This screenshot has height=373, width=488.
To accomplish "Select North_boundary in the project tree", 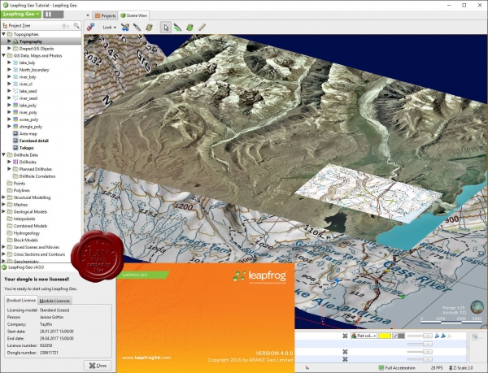I will tap(34, 70).
